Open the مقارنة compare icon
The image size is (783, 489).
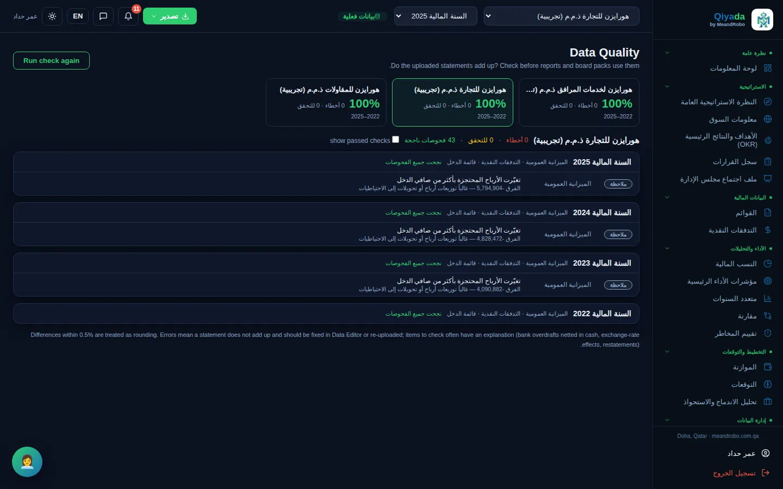(x=768, y=316)
